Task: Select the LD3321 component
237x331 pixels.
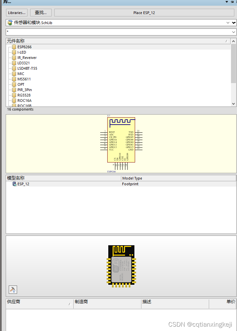Action: pyautogui.click(x=23, y=63)
